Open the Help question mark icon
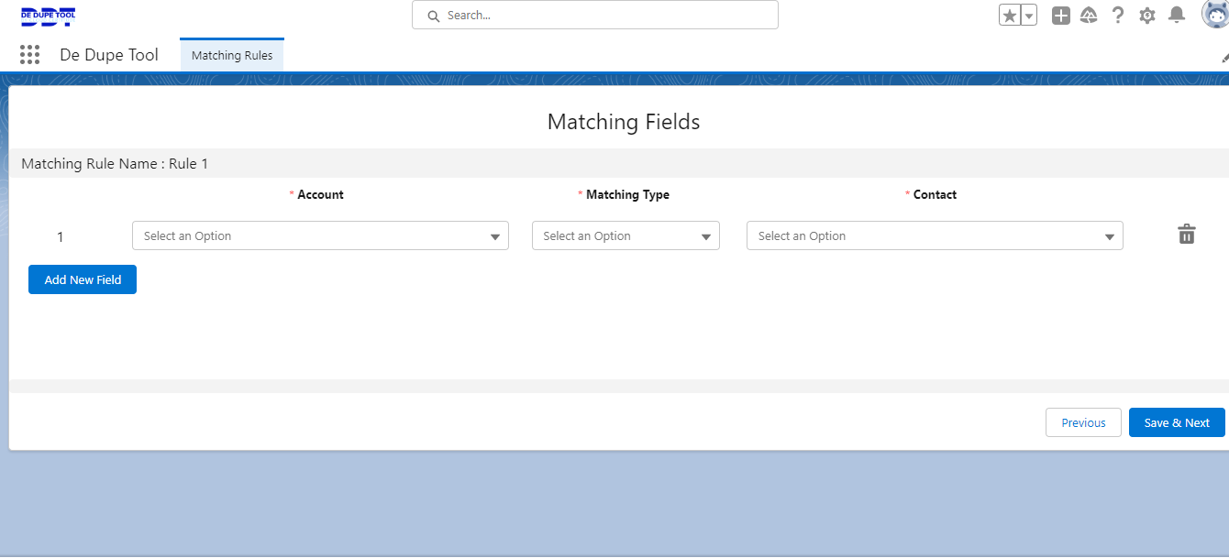 [x=1117, y=16]
